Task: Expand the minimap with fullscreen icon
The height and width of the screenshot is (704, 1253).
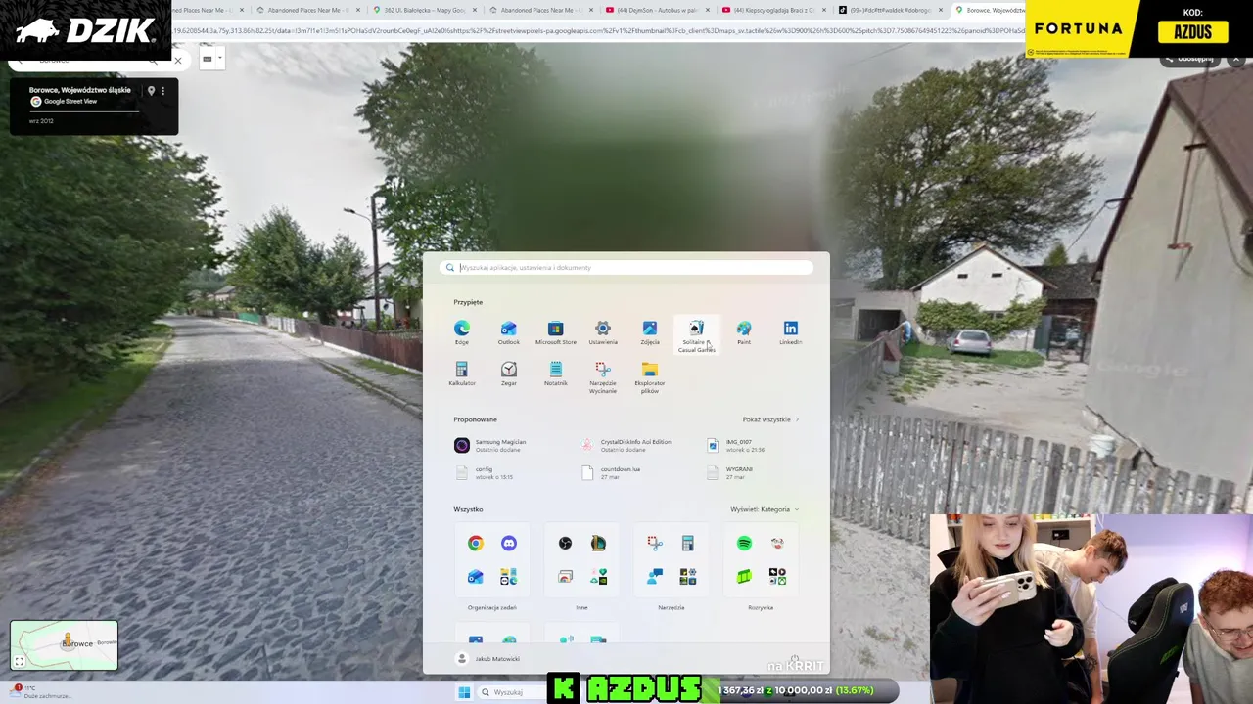Action: (x=20, y=662)
